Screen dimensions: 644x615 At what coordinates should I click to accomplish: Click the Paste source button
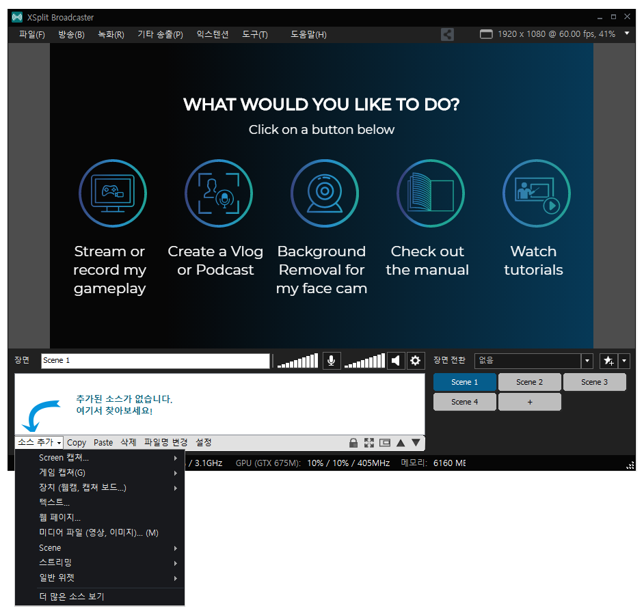[x=103, y=443]
